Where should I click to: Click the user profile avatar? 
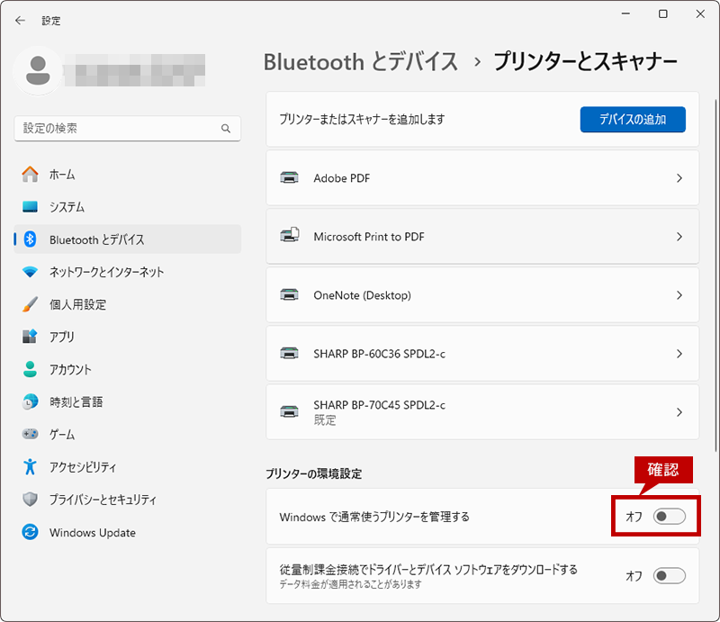click(39, 71)
